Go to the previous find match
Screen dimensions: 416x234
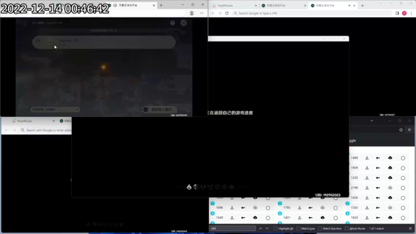(x=261, y=228)
